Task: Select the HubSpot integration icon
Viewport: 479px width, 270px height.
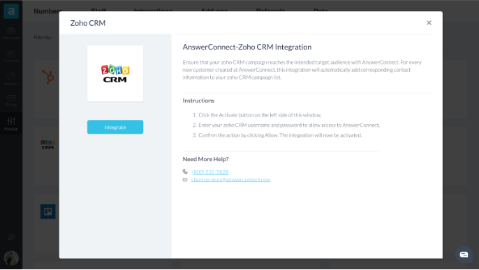Action: click(x=48, y=77)
